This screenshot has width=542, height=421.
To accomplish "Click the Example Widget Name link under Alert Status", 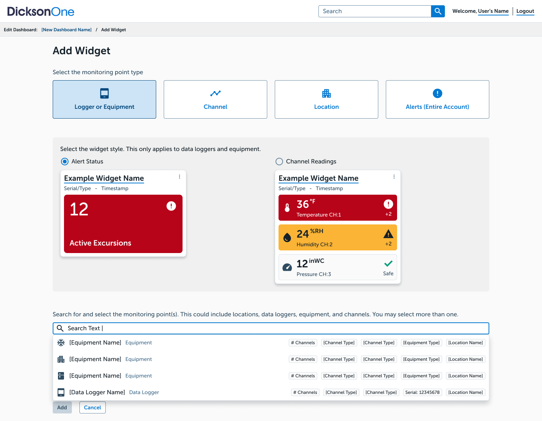I will pos(104,178).
